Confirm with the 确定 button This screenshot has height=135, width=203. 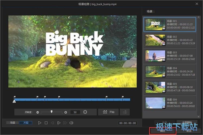click(x=163, y=131)
